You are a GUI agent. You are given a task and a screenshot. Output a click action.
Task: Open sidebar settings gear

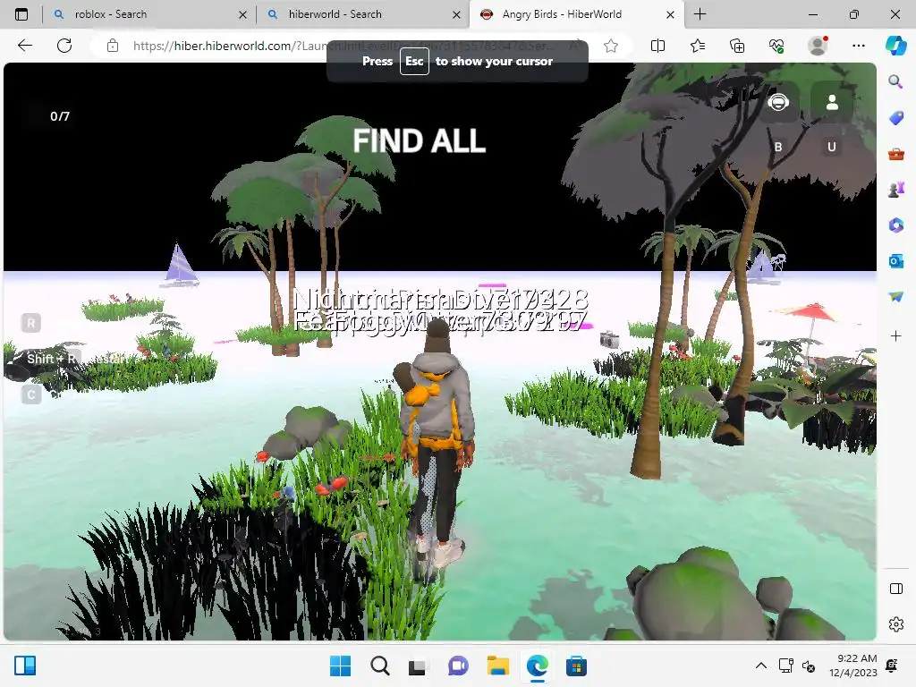[895, 623]
